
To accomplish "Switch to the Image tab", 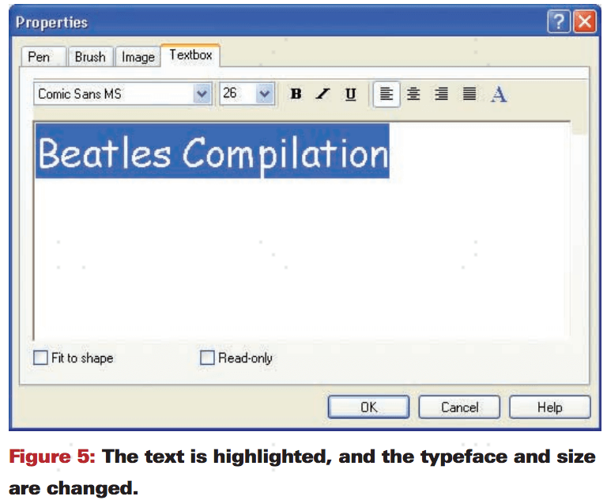I will click(x=138, y=57).
